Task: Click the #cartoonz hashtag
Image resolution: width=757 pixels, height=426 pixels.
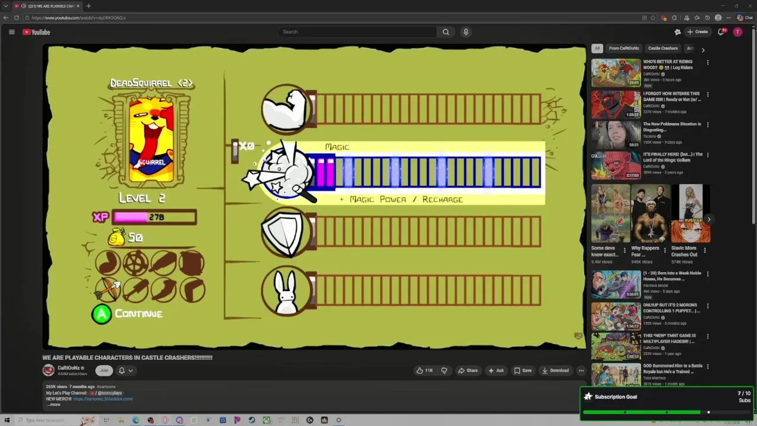Action: point(106,387)
